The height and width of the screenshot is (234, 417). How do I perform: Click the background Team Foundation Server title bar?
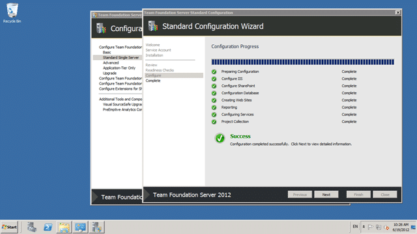(117, 15)
